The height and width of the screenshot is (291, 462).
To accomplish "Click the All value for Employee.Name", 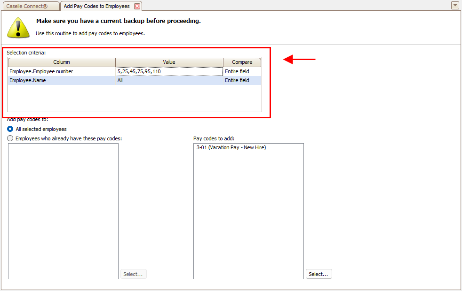I will pos(169,80).
